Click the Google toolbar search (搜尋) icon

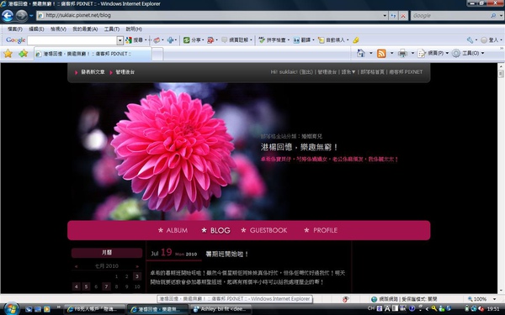129,40
